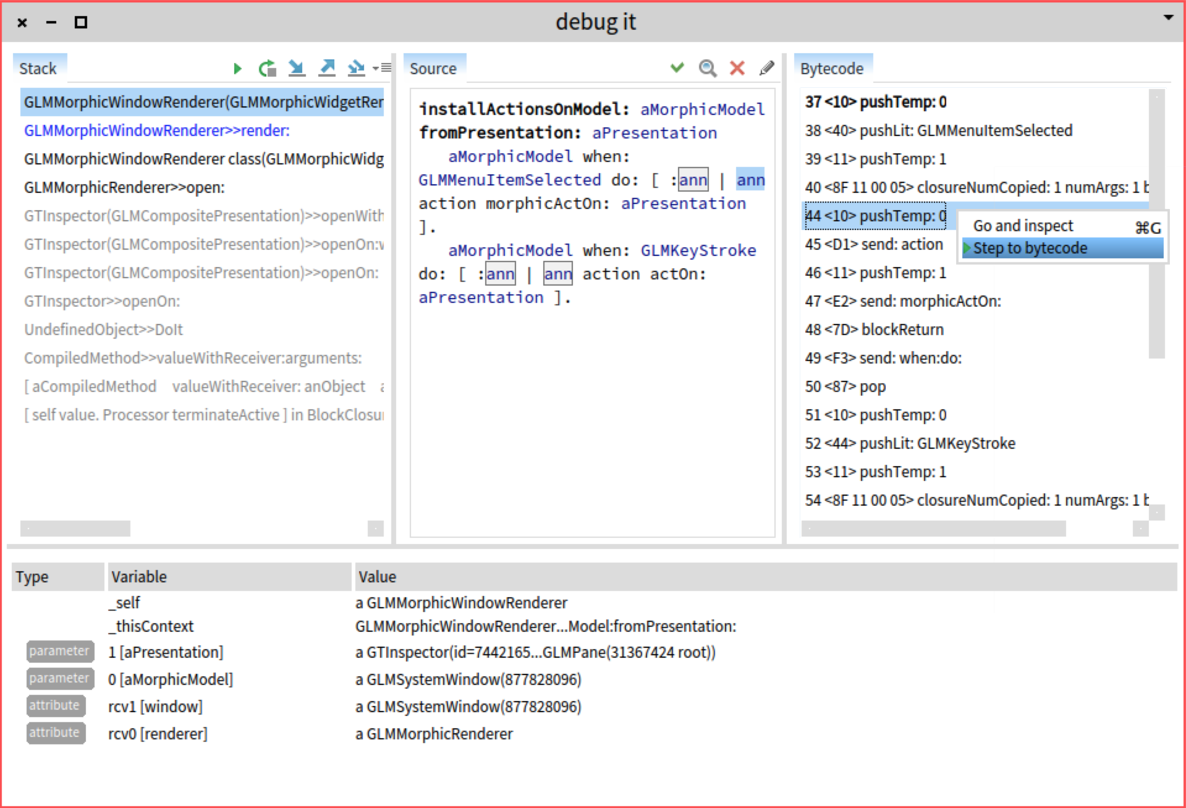Choose Step to bytecode from context menu
This screenshot has height=808, width=1186.
click(1062, 249)
